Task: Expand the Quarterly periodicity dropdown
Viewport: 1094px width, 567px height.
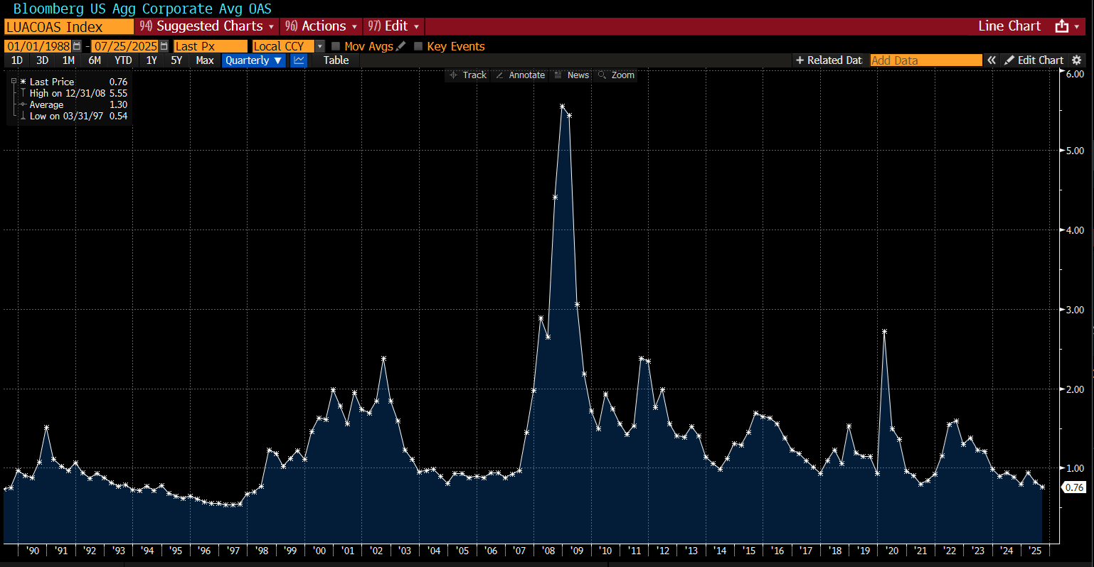Action: click(253, 60)
